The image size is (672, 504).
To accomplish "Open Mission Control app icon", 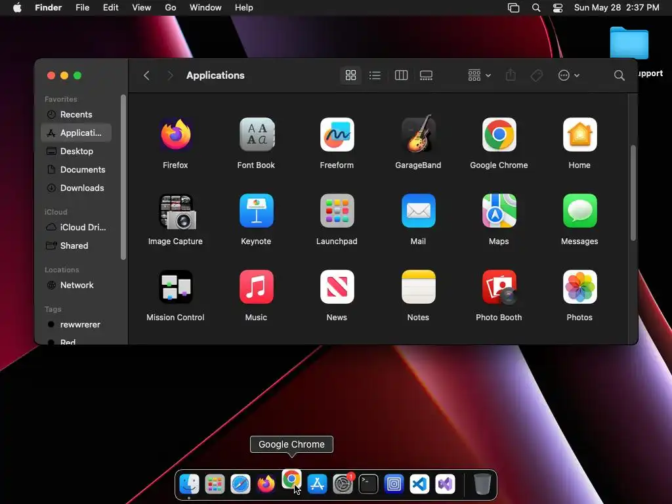I will [175, 287].
